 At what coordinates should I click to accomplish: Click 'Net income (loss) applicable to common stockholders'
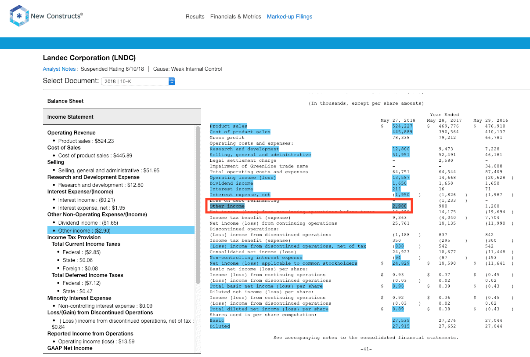pyautogui.click(x=283, y=263)
